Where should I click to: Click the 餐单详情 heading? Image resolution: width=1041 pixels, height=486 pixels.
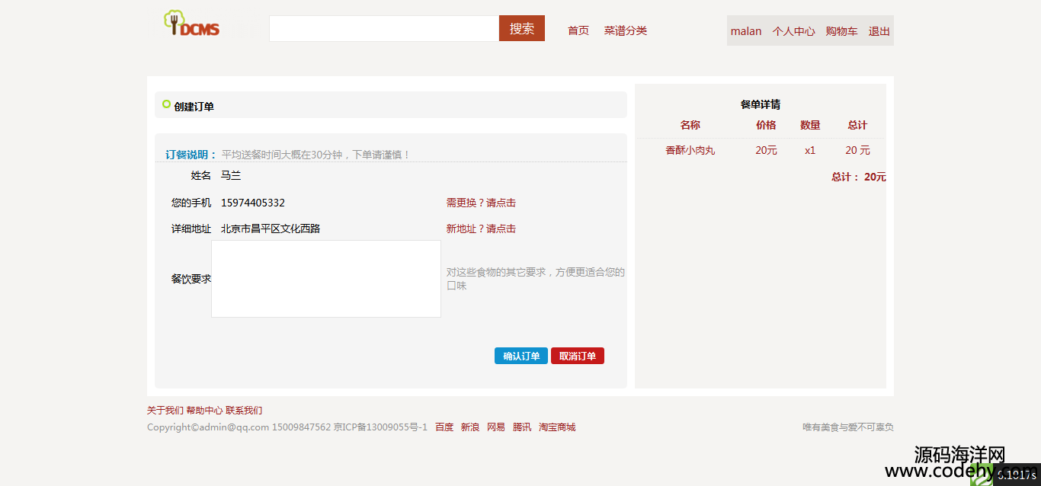click(761, 104)
